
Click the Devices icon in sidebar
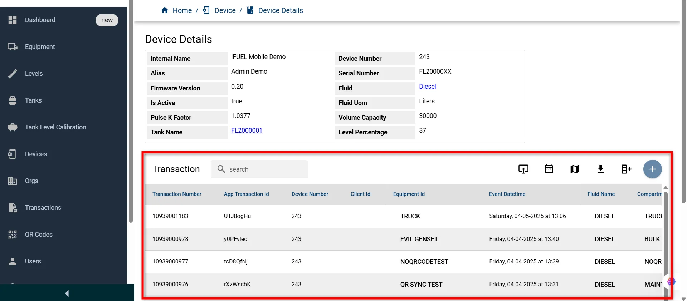click(13, 154)
